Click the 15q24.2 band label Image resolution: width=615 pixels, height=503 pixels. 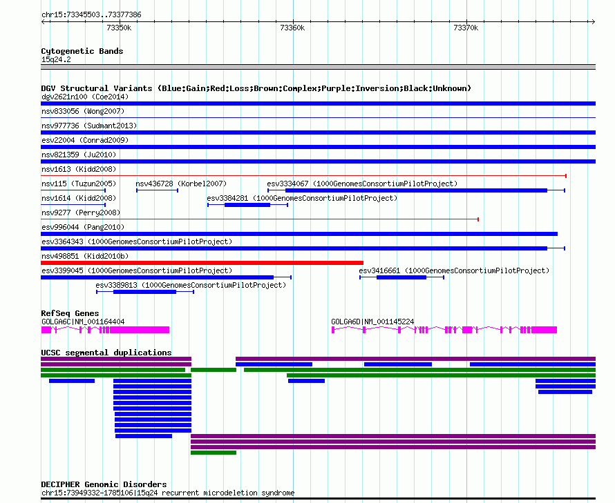pos(56,59)
